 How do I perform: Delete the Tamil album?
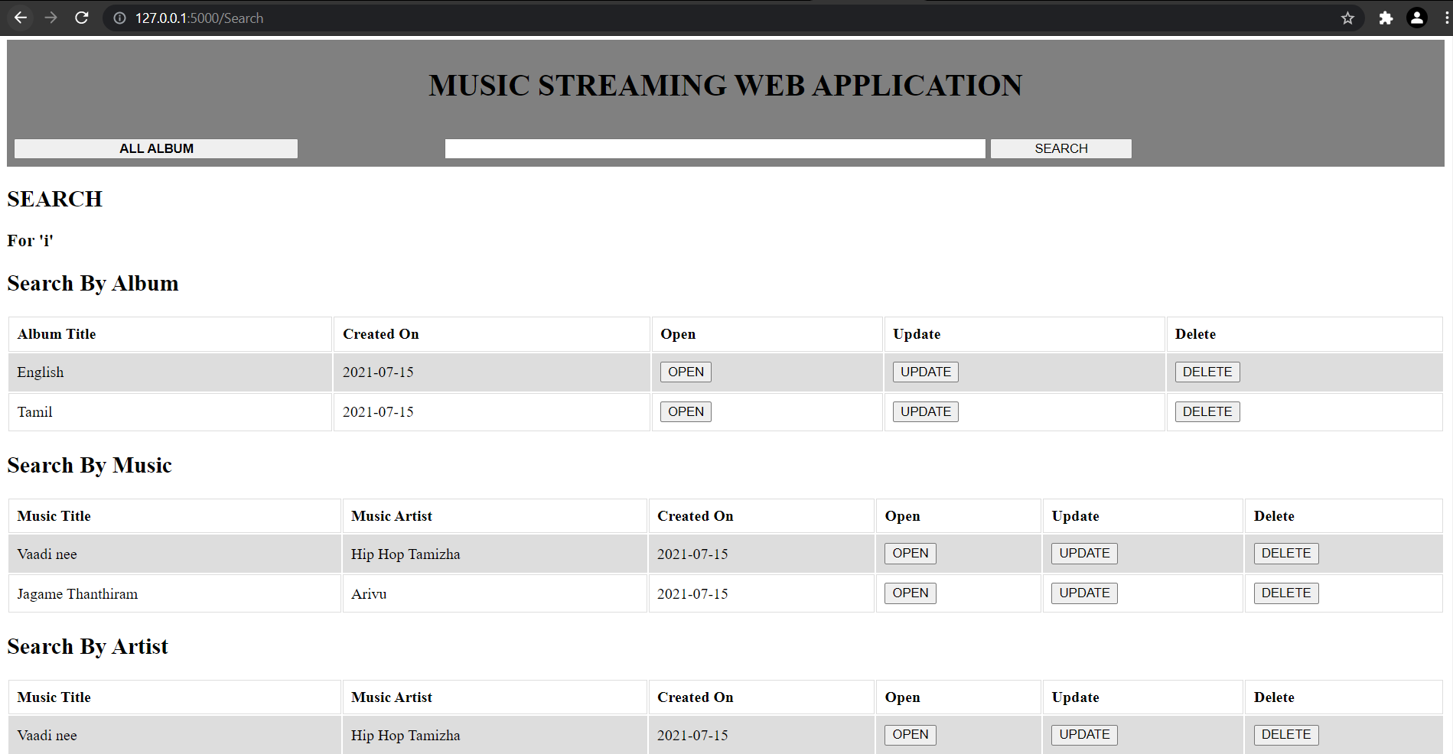(1207, 411)
